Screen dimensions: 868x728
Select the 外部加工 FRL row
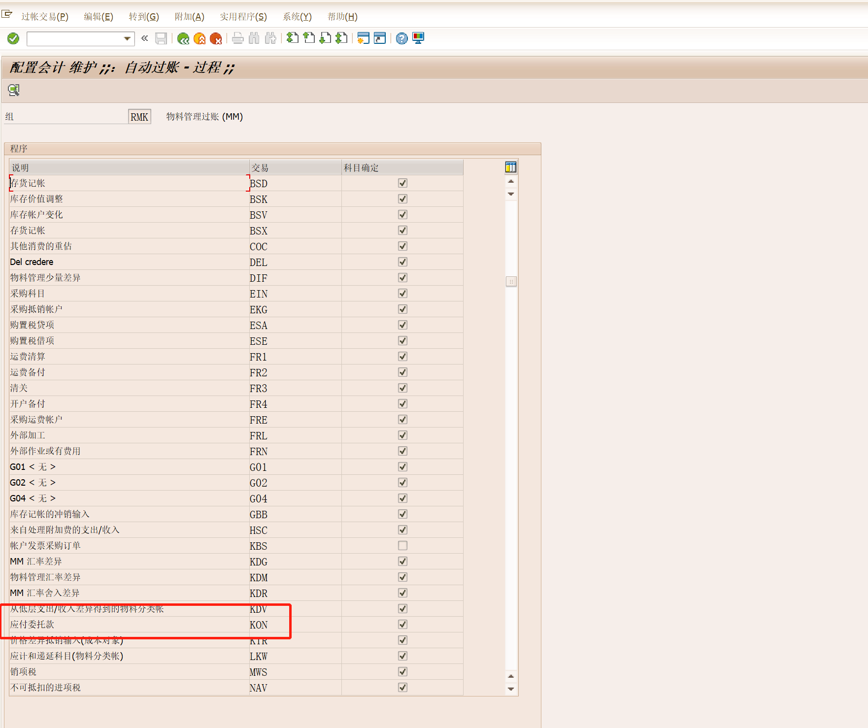point(236,435)
